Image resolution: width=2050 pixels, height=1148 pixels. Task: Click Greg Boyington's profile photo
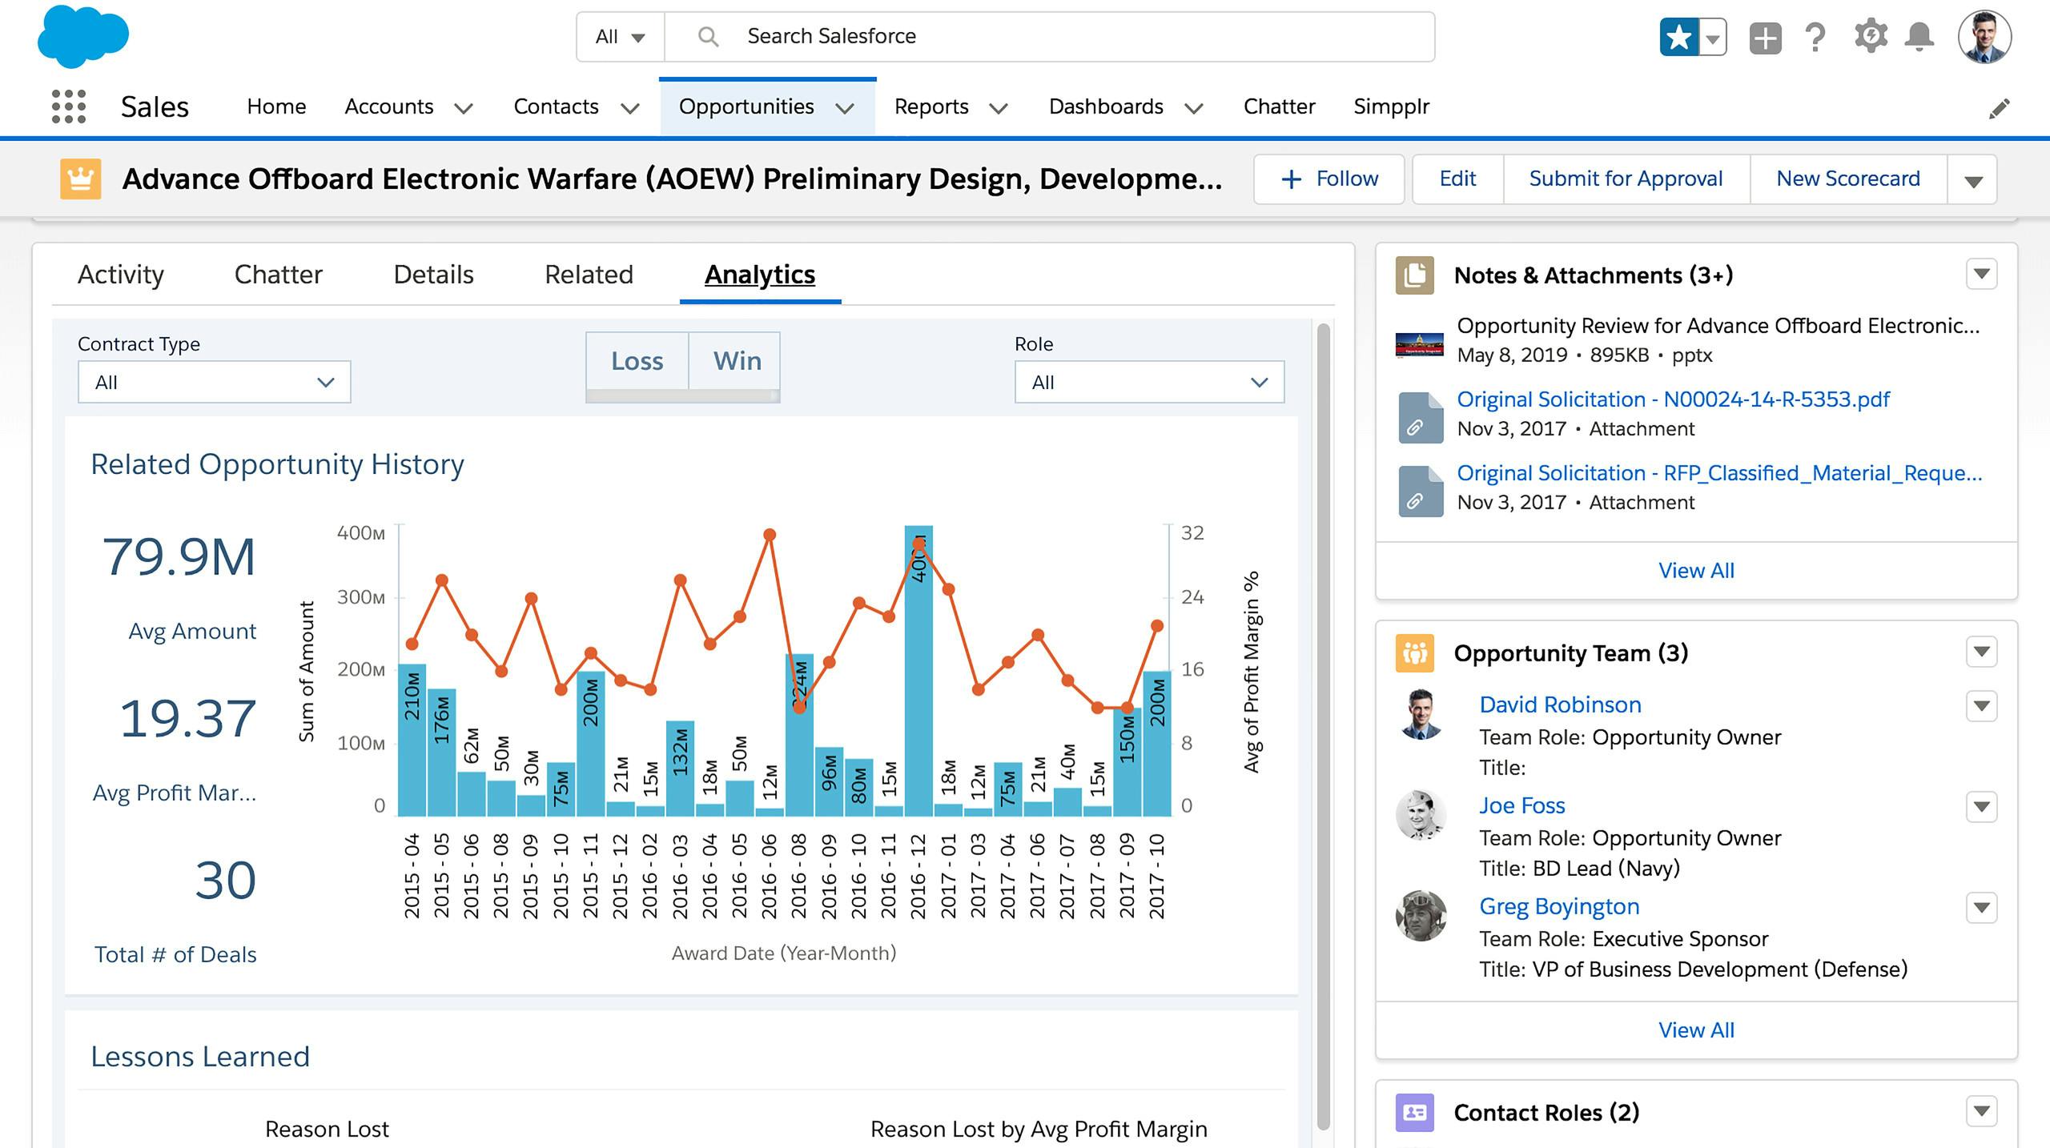1421,916
